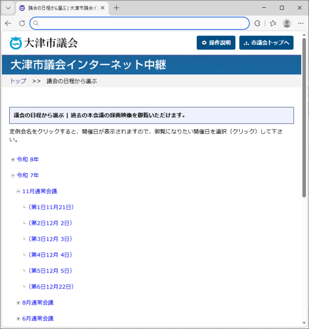Screen dimensions: 309x329
Task: Collapse the 令和 7年 tree node
Action: point(13,176)
